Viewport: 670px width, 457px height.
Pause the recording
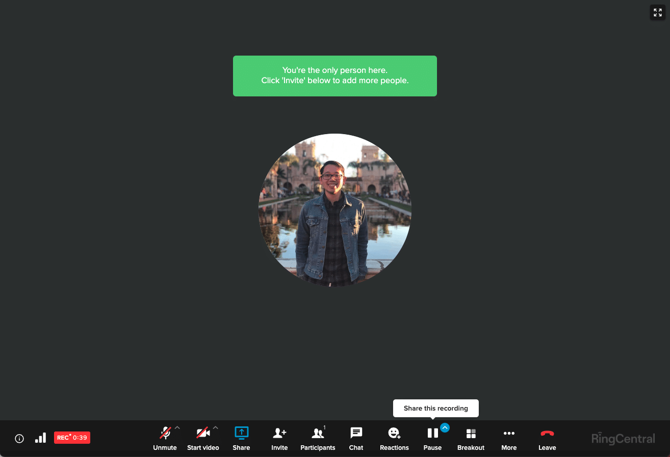pos(432,438)
